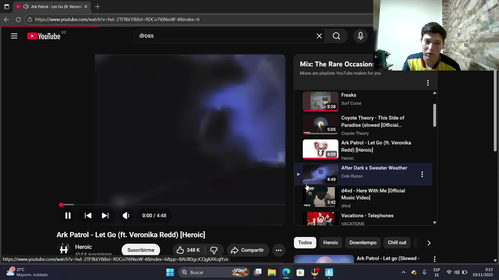
Task: Focus the browser address bar URL
Action: 117,19
